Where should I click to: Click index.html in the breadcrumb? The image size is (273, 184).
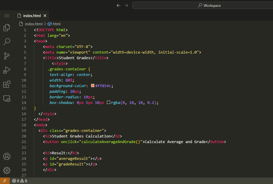pyautogui.click(x=34, y=24)
